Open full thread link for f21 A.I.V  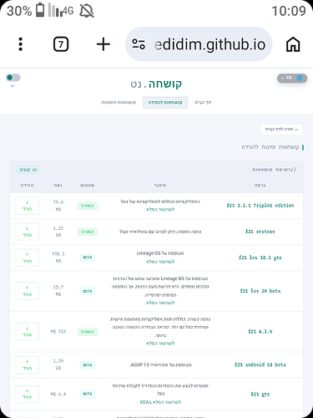(x=160, y=344)
